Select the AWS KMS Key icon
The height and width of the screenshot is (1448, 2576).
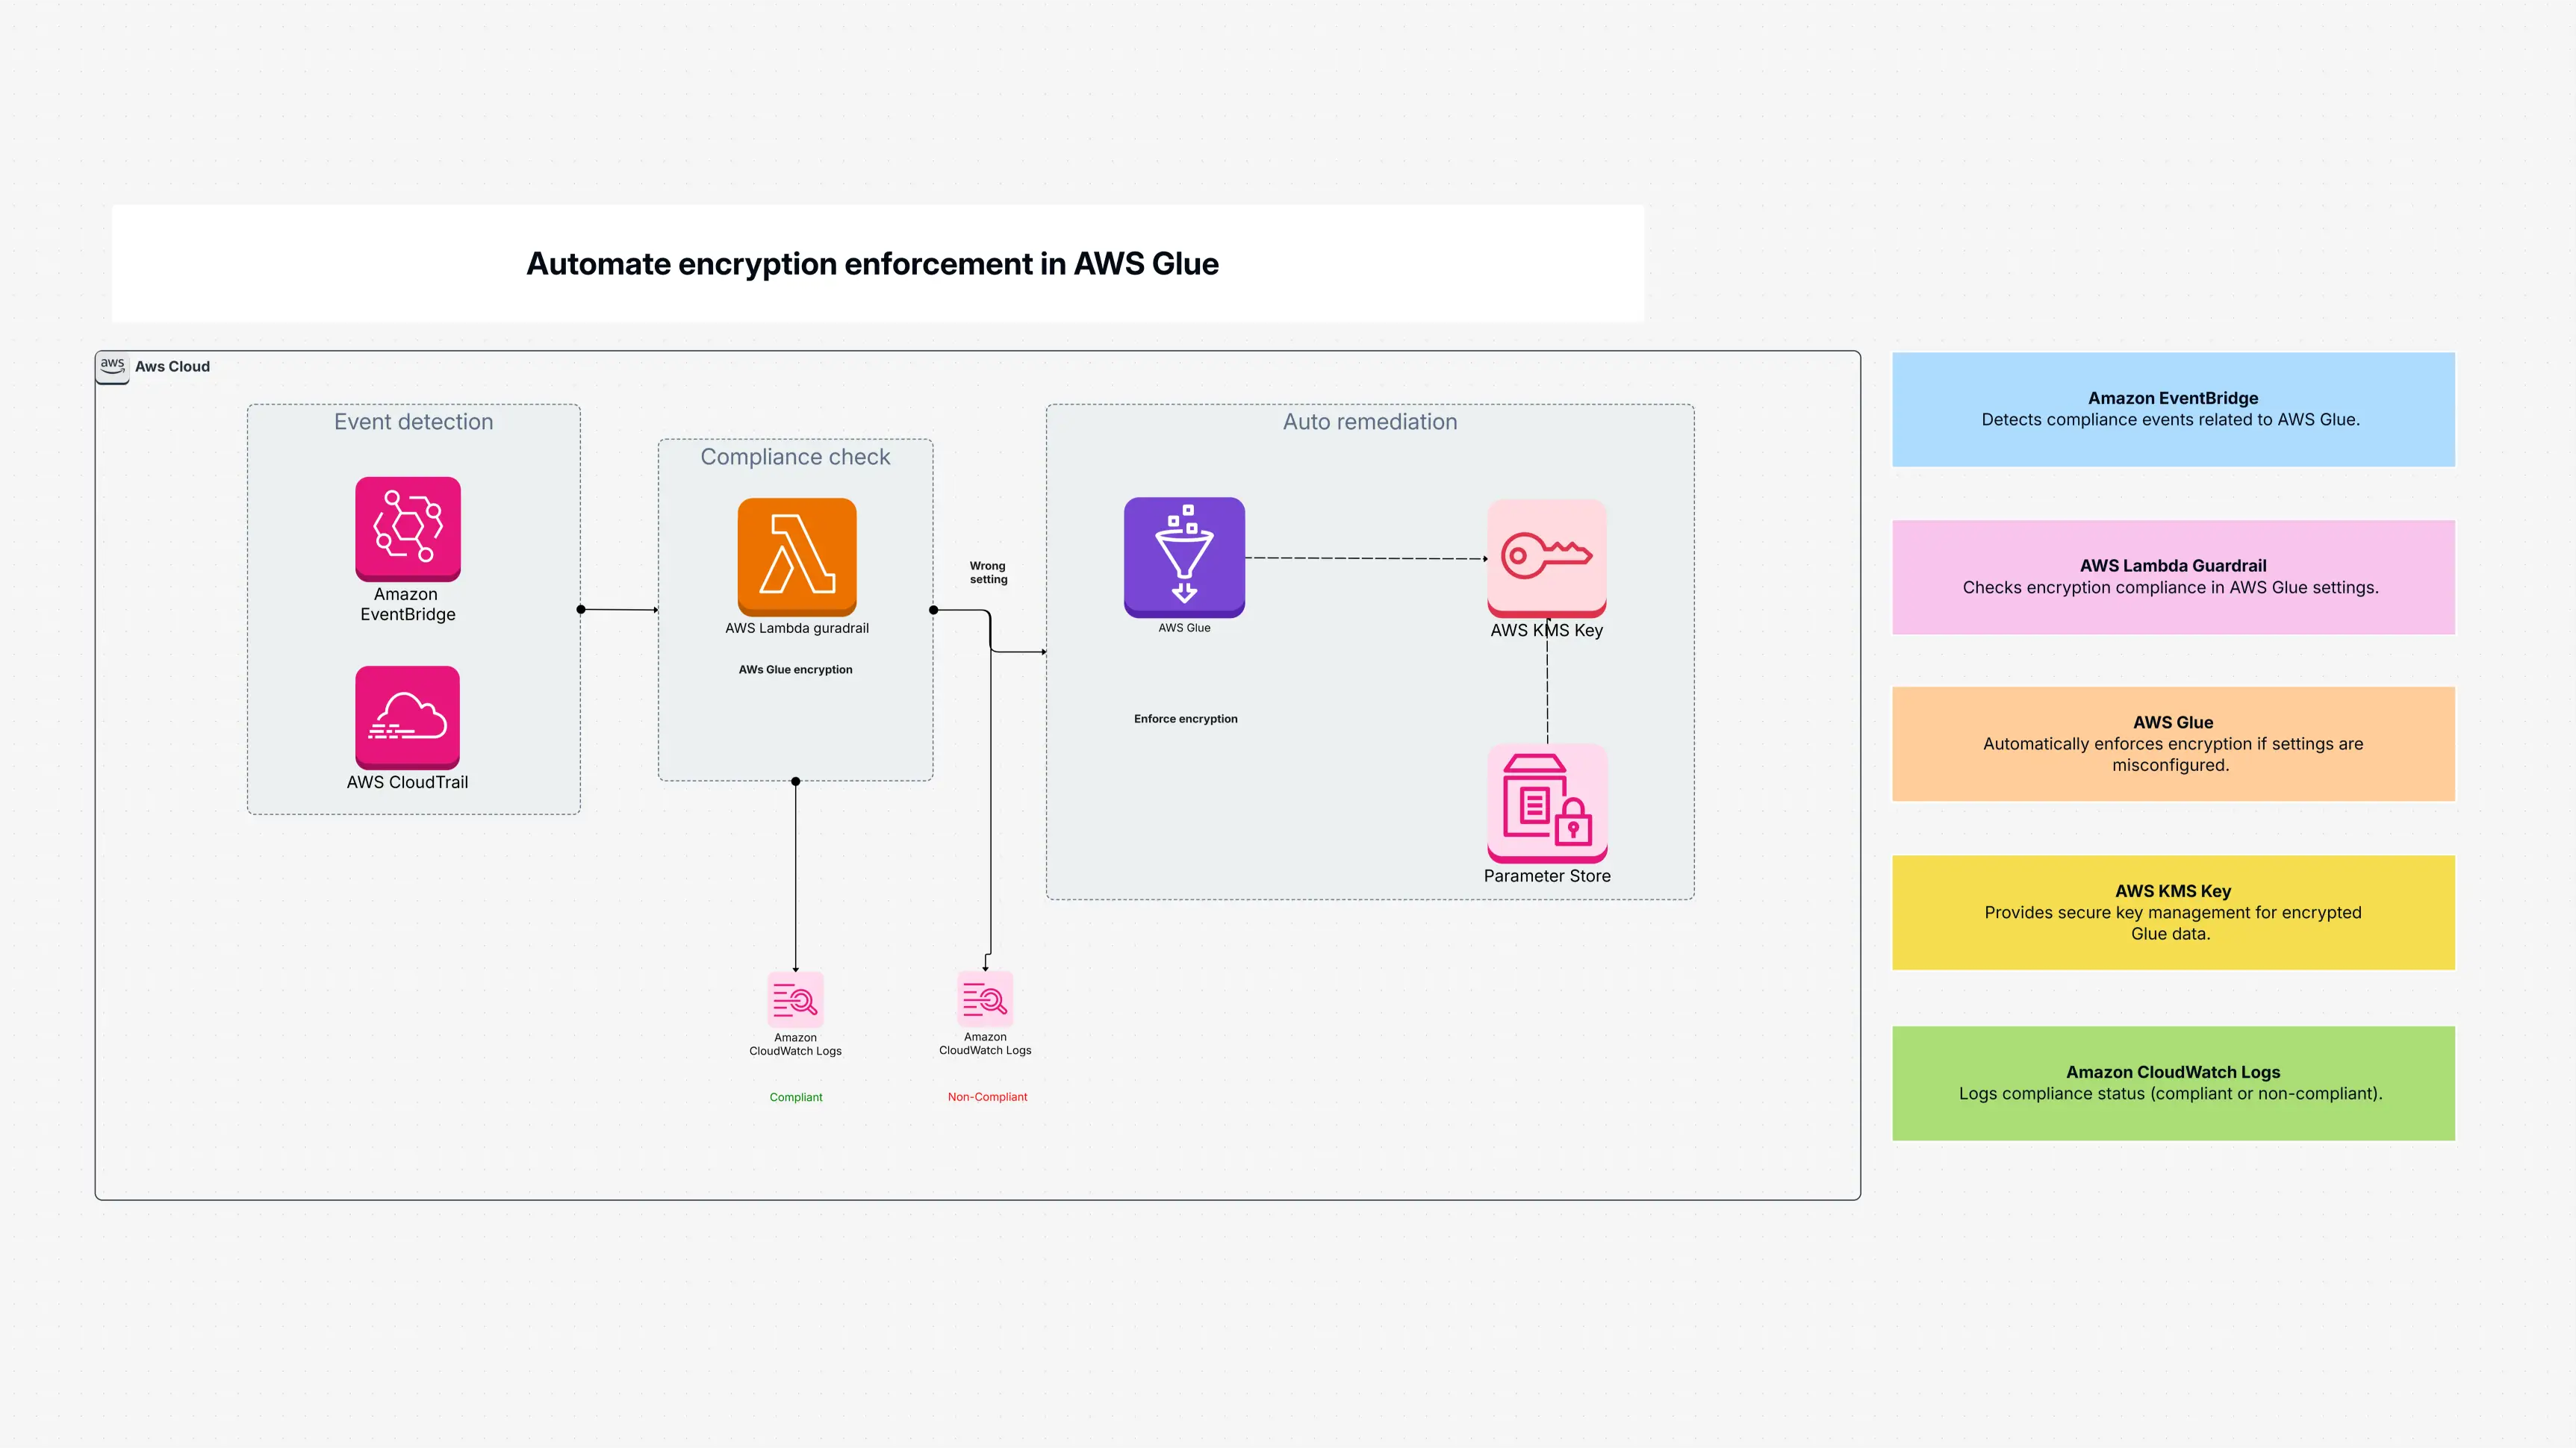click(x=1546, y=558)
